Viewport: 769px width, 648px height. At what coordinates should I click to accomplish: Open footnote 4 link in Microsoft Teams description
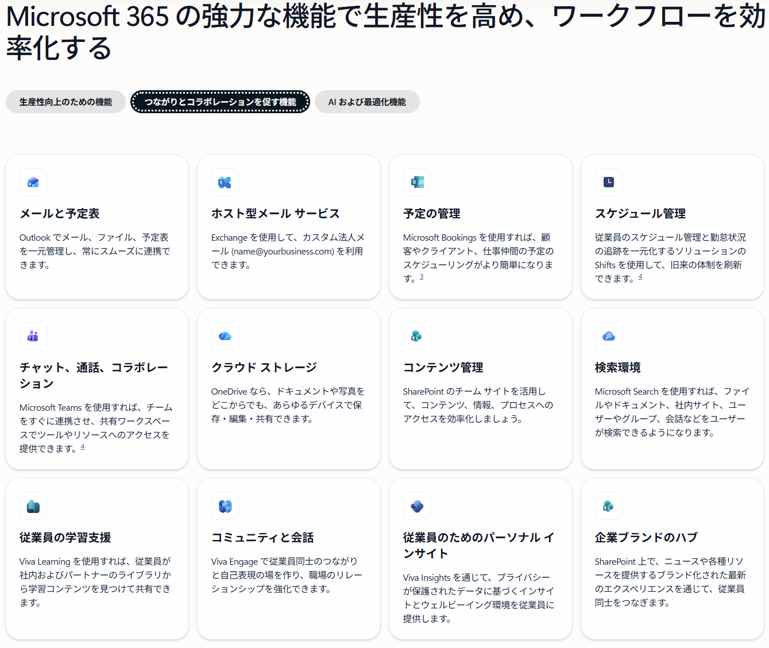83,447
